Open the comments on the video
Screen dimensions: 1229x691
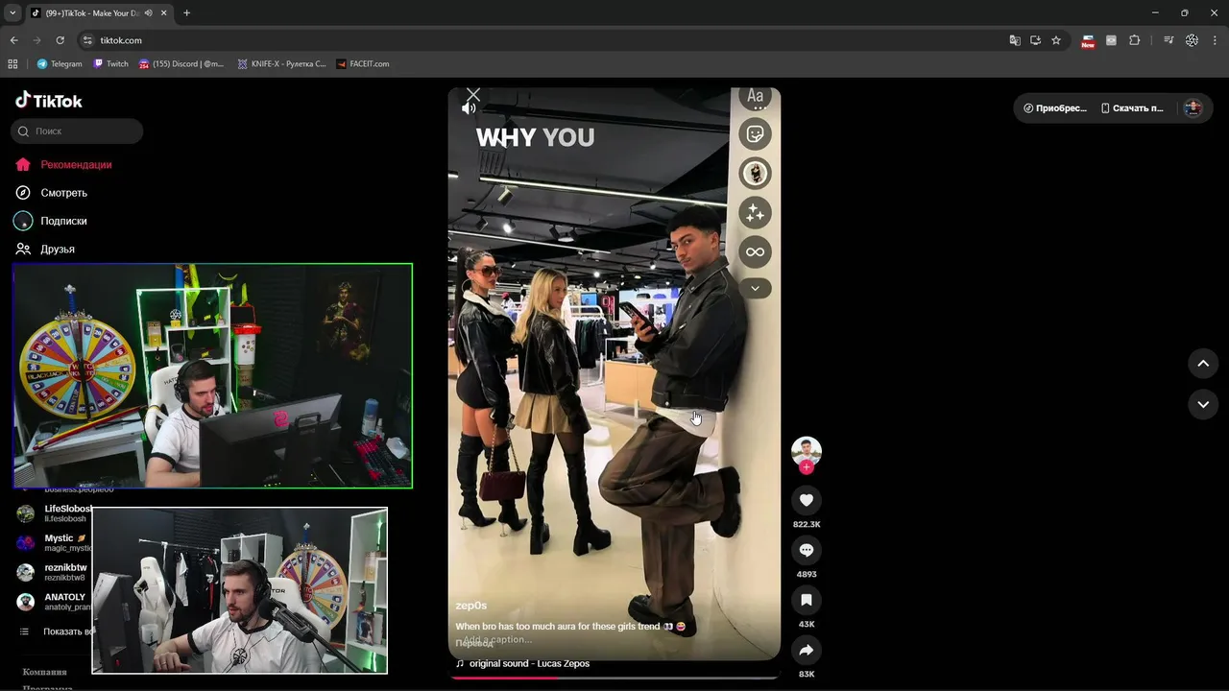click(807, 550)
